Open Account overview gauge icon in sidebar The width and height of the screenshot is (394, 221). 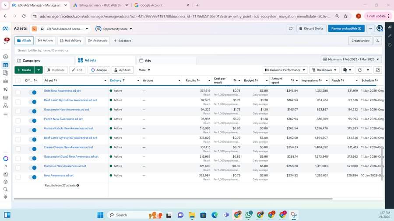[x=6, y=57]
